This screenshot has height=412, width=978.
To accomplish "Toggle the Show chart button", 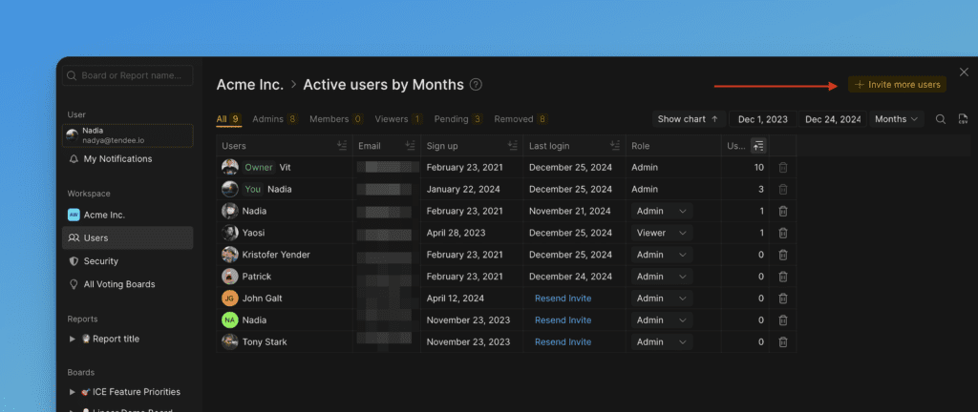I will [688, 119].
